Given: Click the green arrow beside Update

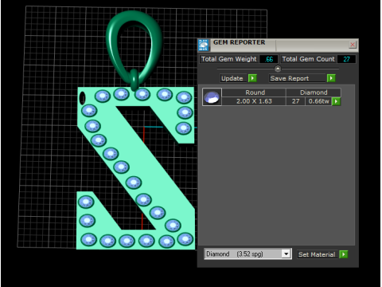Looking at the screenshot, I should click(x=252, y=78).
